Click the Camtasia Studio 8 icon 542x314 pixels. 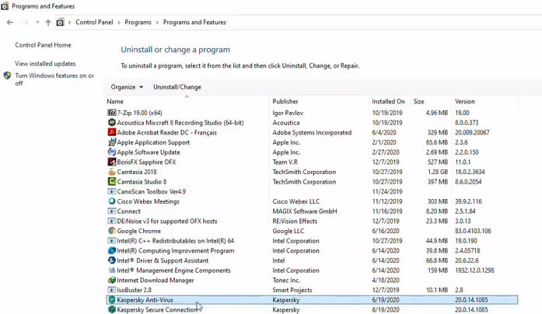pos(112,181)
